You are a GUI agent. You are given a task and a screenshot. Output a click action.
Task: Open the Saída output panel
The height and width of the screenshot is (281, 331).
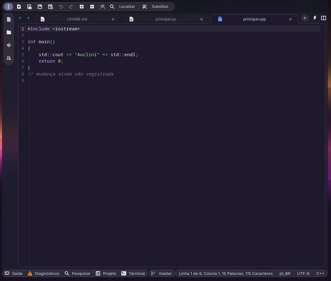(x=13, y=274)
